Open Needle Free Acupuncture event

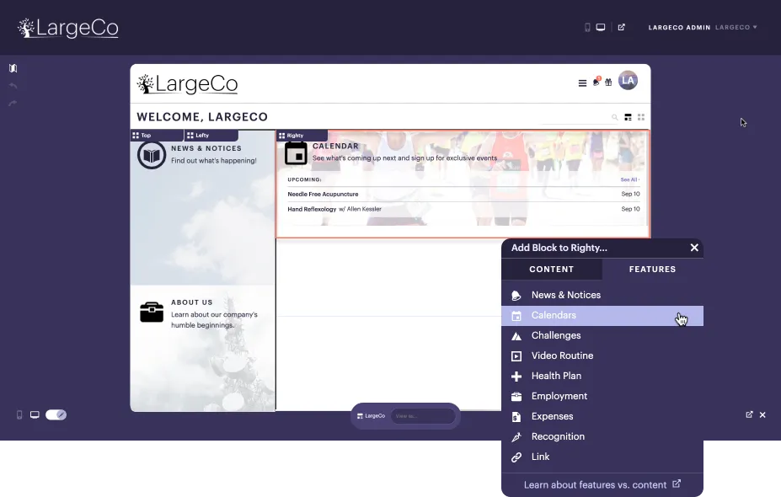click(x=463, y=195)
